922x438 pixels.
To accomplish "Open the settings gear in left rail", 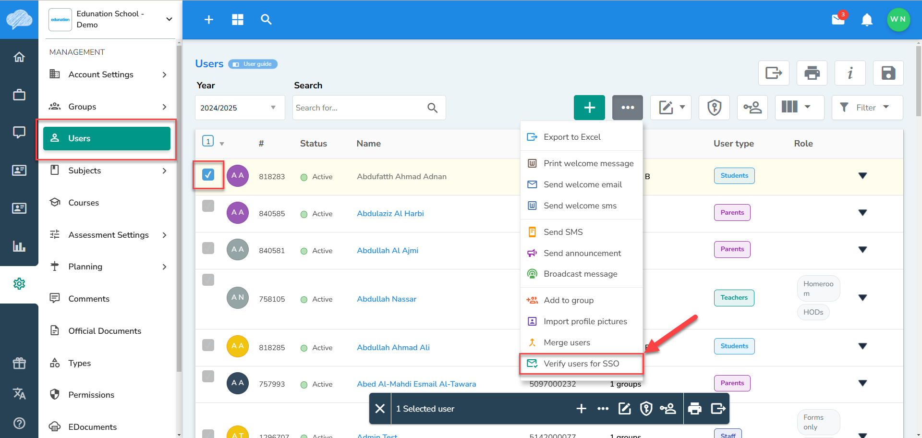I will tap(19, 284).
